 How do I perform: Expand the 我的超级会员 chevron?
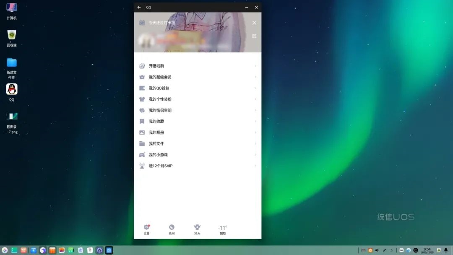click(x=256, y=77)
